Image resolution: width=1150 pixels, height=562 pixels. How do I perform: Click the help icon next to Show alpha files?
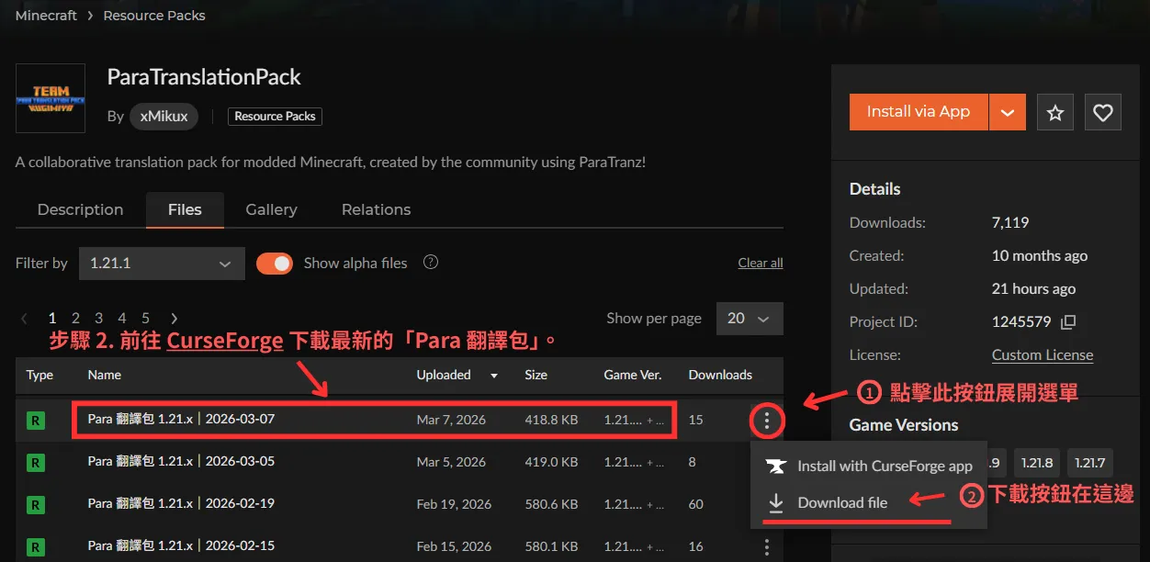tap(430, 263)
